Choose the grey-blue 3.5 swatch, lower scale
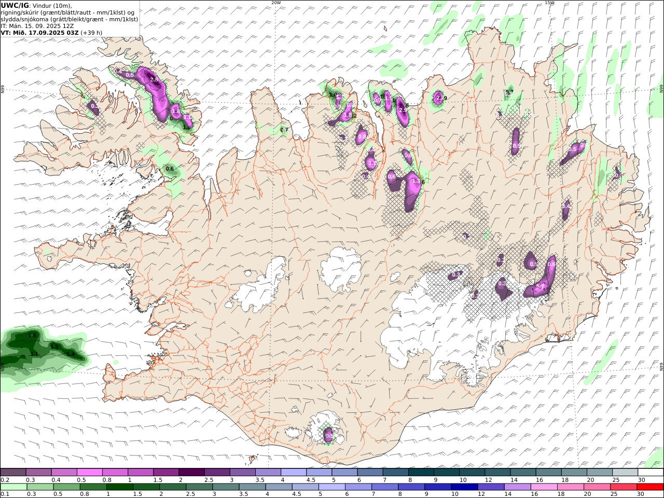 click(252, 487)
